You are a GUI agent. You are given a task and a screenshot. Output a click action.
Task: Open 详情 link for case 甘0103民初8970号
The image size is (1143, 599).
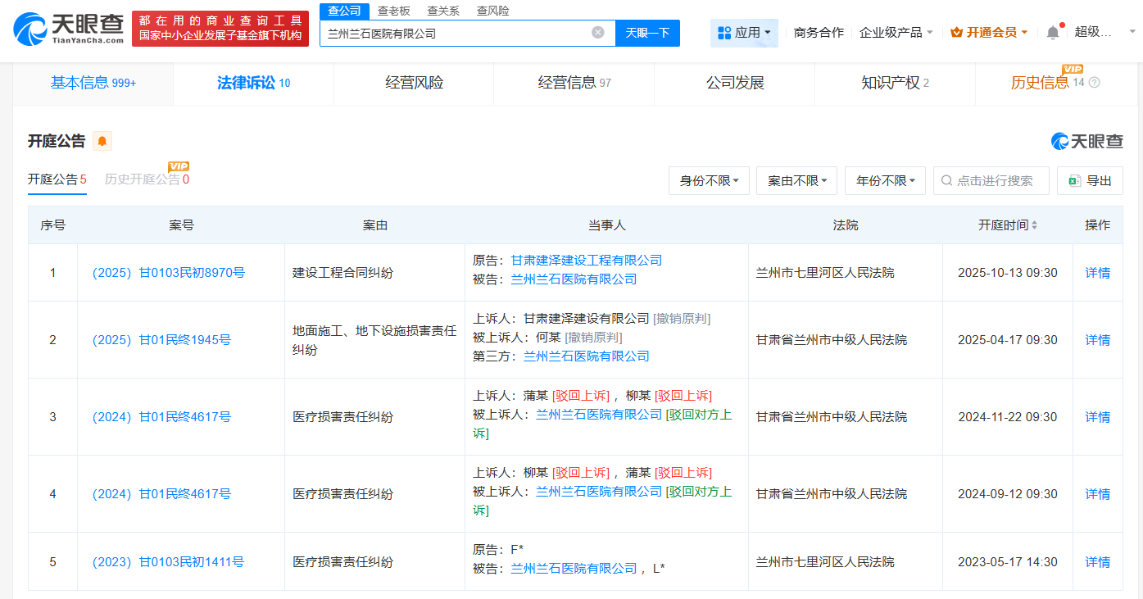pos(1097,272)
